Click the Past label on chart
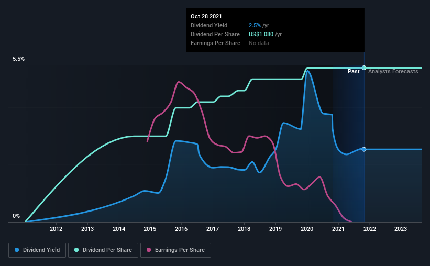Screen dimensions: 430x266 (354, 72)
